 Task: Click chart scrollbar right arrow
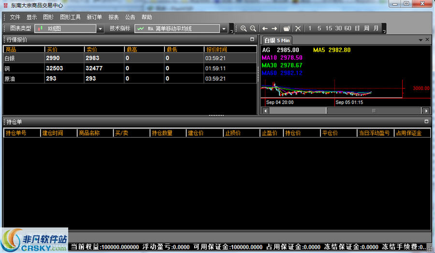pyautogui.click(x=426, y=111)
